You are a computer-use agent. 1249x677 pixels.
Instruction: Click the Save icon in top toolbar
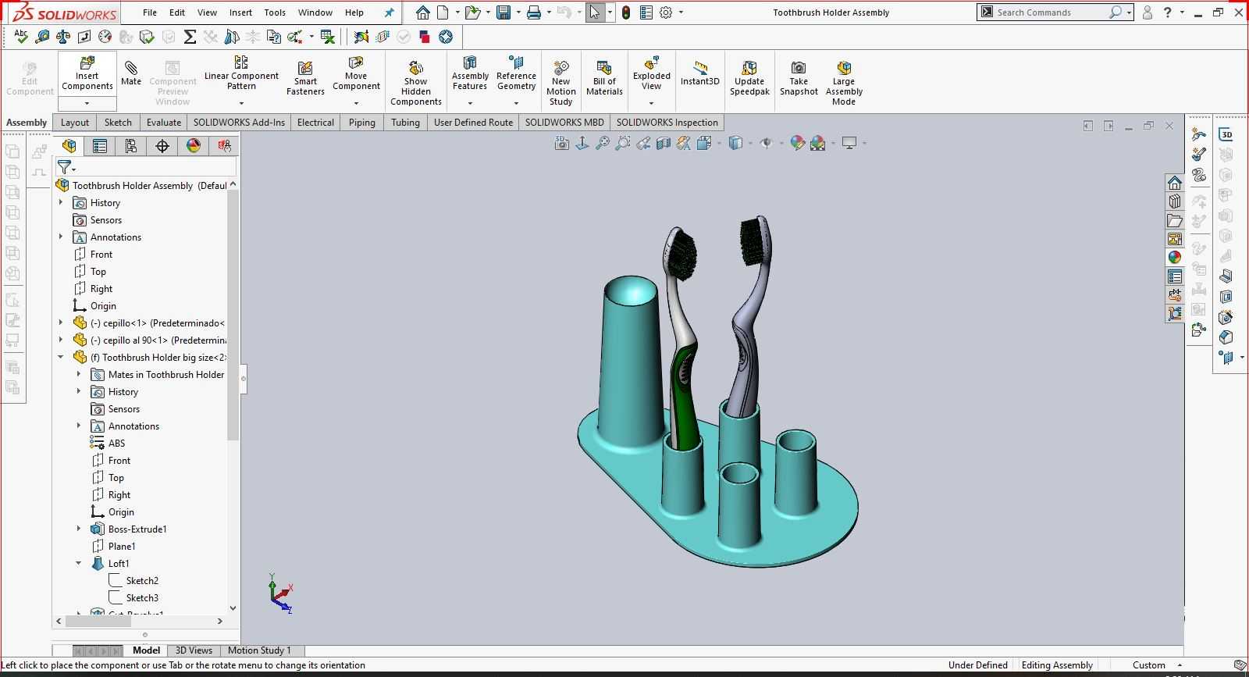pyautogui.click(x=504, y=12)
